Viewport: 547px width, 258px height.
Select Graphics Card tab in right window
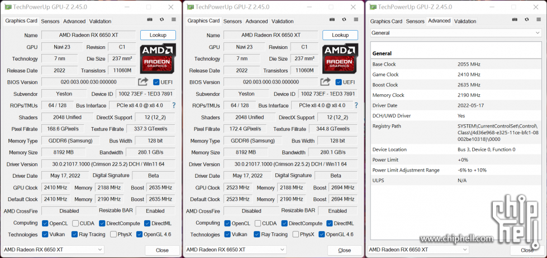386,21
